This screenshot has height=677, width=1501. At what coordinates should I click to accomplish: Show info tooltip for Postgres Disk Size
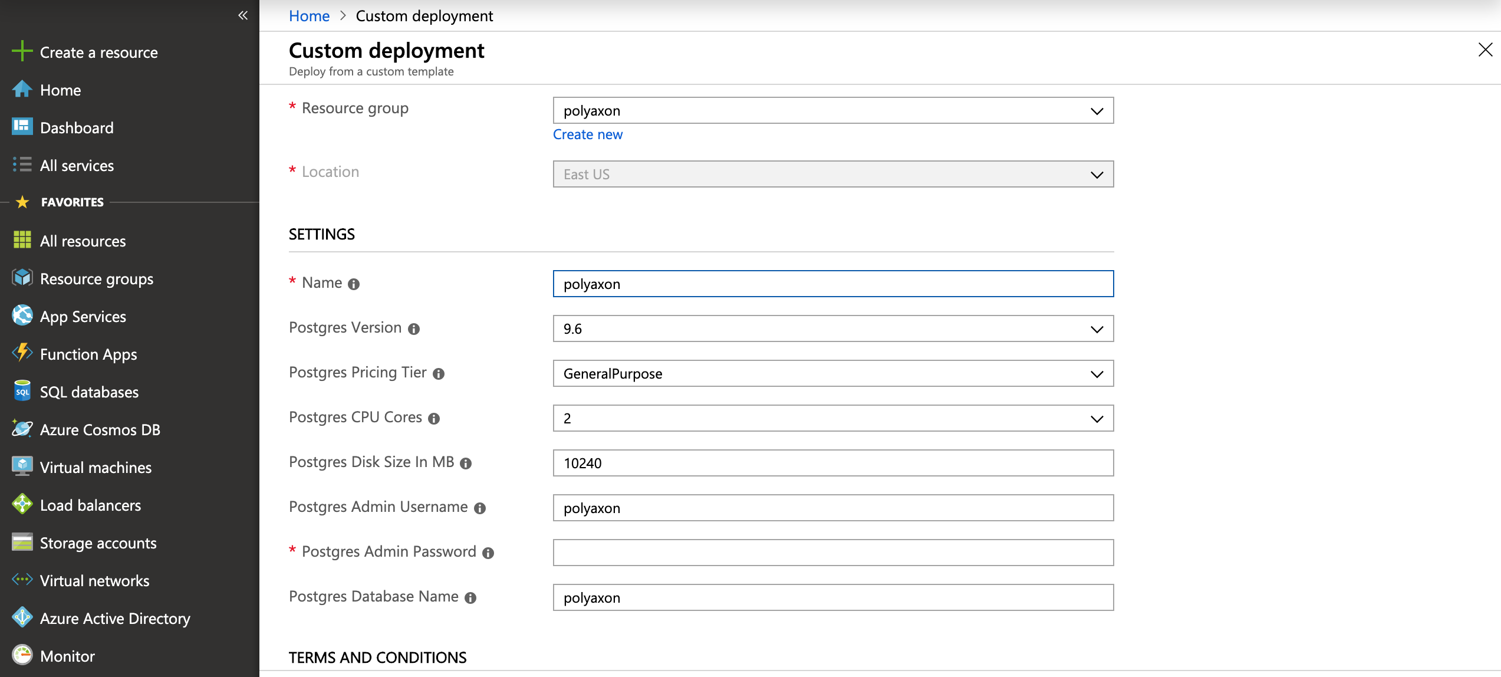pyautogui.click(x=466, y=464)
